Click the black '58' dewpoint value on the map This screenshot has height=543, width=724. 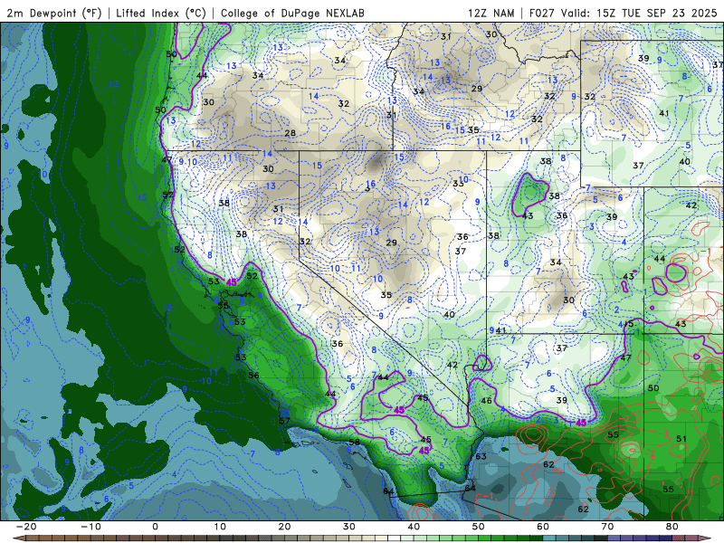pos(354,443)
